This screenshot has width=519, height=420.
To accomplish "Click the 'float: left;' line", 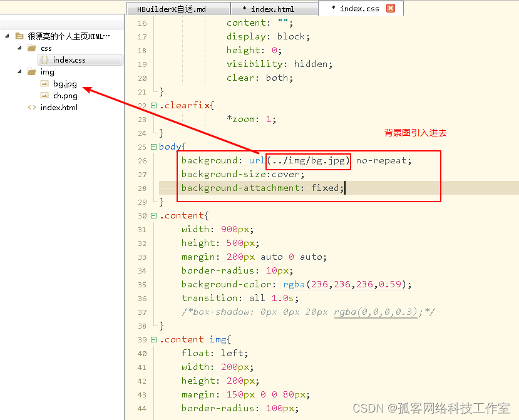I will (x=215, y=353).
